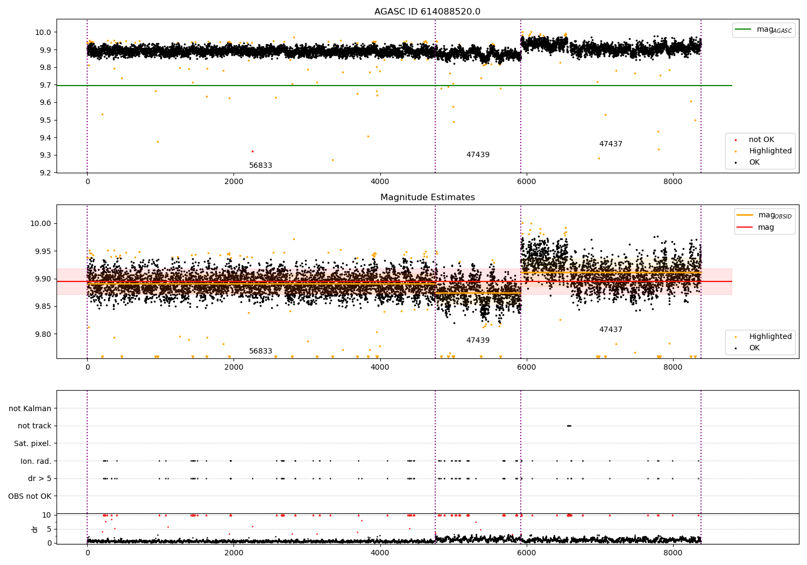This screenshot has width=807, height=565.
Task: Click x-tick 4000 under the top panel
Action: coord(380,182)
